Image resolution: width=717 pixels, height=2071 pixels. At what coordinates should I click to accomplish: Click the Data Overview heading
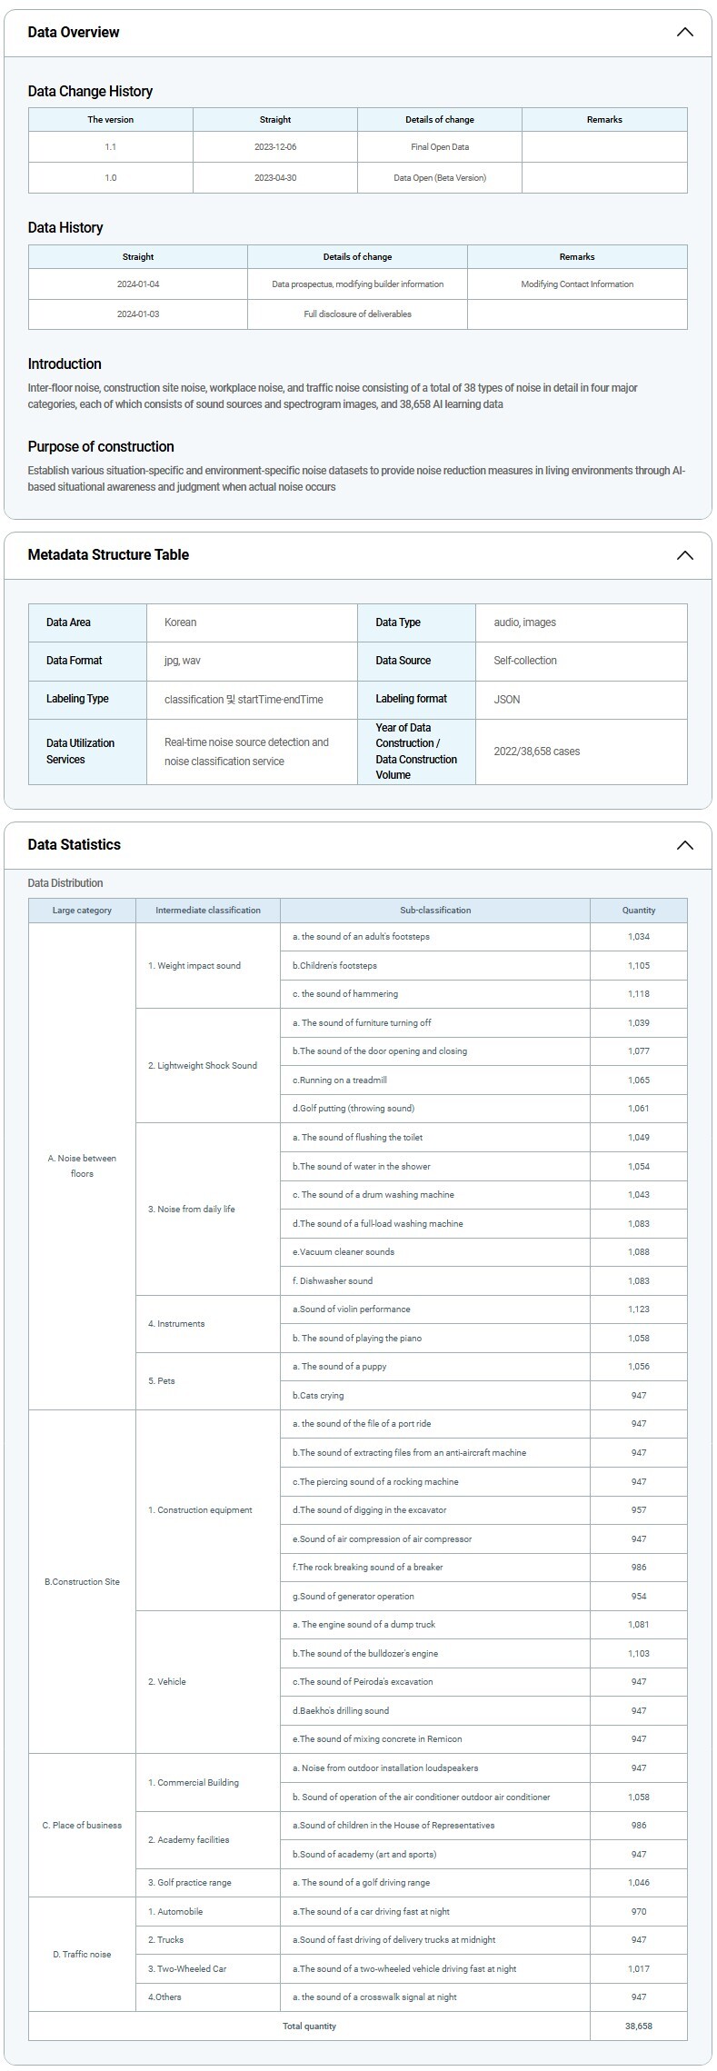point(74,33)
